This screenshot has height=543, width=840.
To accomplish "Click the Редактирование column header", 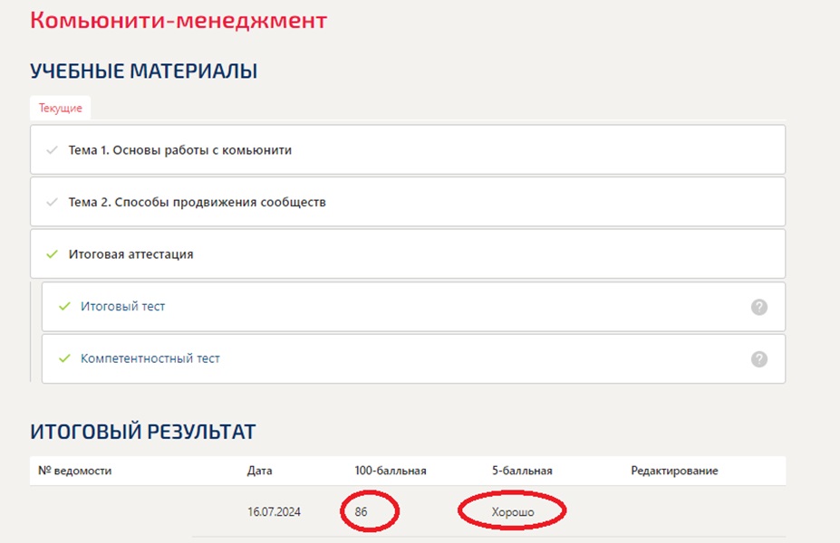I will tap(674, 471).
